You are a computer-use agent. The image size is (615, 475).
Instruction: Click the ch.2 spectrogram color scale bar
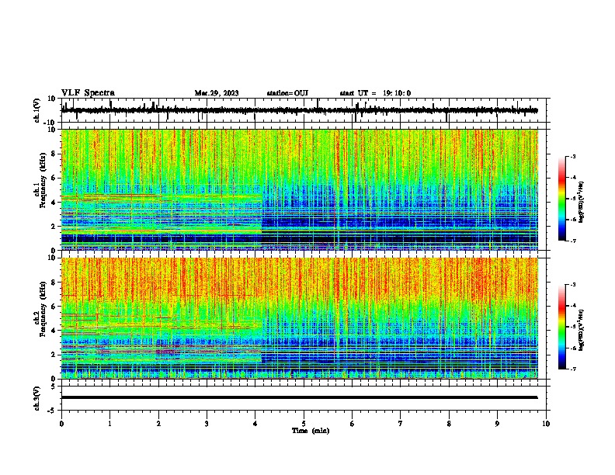(562, 327)
